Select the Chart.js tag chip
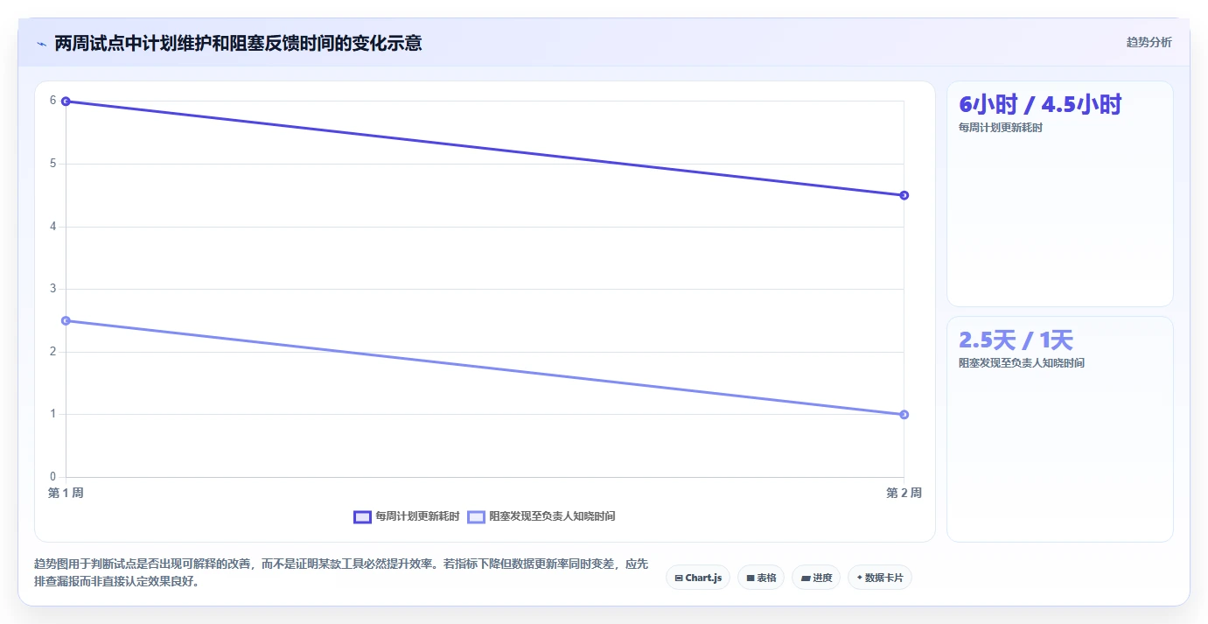The width and height of the screenshot is (1208, 624). [698, 578]
